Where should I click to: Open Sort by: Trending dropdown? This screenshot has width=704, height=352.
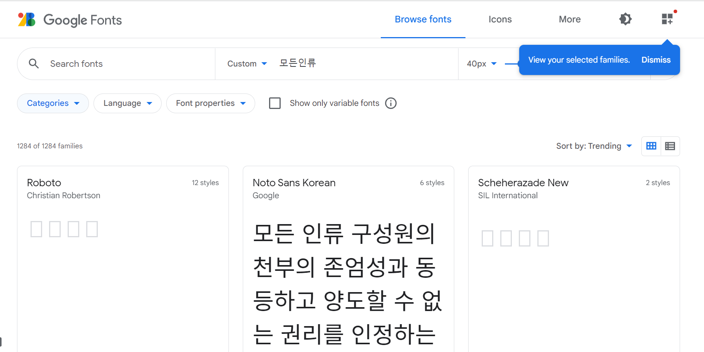[x=594, y=146]
